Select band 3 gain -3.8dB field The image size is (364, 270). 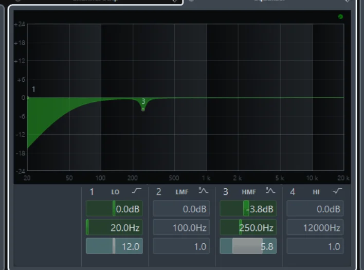248,208
